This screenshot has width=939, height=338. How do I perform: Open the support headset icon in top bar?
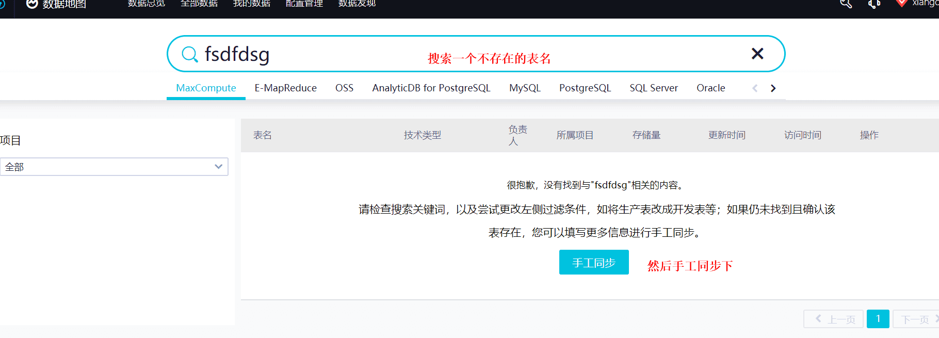(874, 4)
